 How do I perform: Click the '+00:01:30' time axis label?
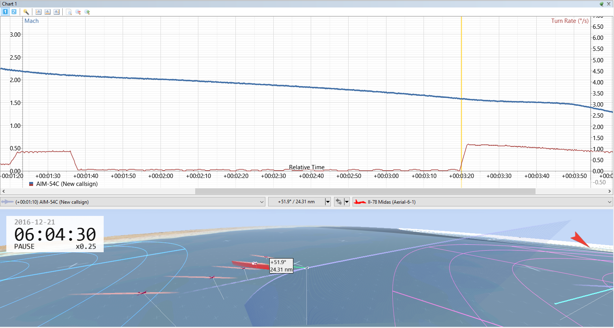(x=48, y=176)
